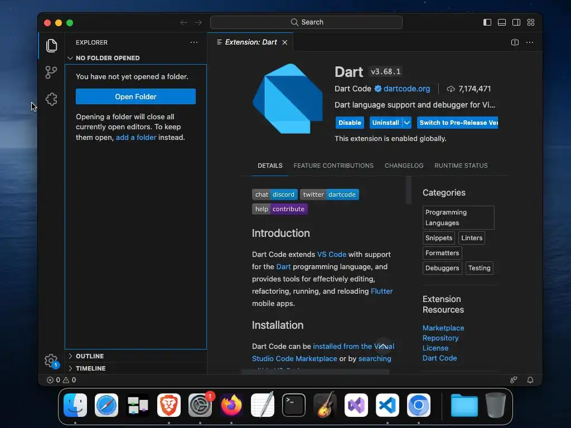Screen dimensions: 571x428
Task: Split the editor to the right
Action: click(515, 42)
